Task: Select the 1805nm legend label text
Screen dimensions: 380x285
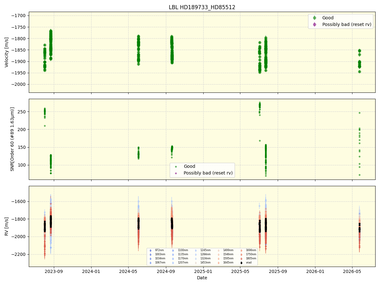Action: (x=251, y=258)
